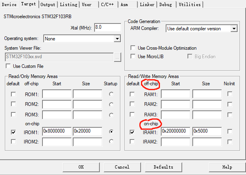This screenshot has height=175, width=246.
Task: Click the RAM3 Size field
Action: point(207,115)
